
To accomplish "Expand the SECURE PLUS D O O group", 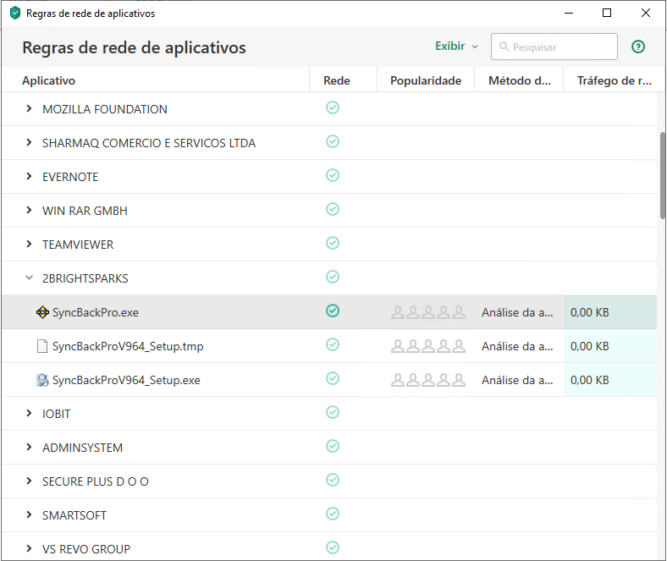I will [x=29, y=481].
